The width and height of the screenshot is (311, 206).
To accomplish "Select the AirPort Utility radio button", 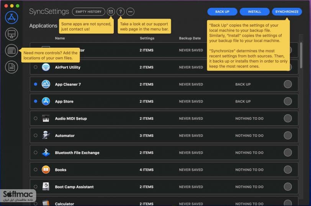I will pos(36,67).
